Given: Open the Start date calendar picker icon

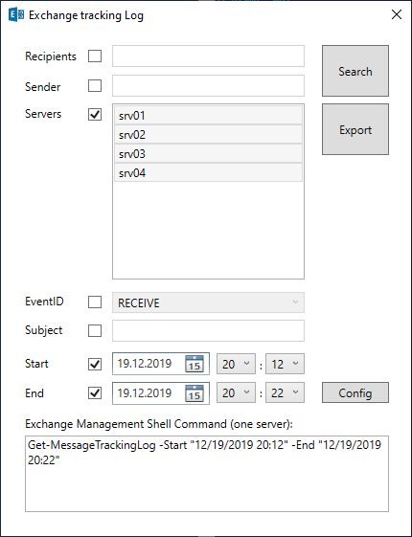Looking at the screenshot, I should pos(195,364).
